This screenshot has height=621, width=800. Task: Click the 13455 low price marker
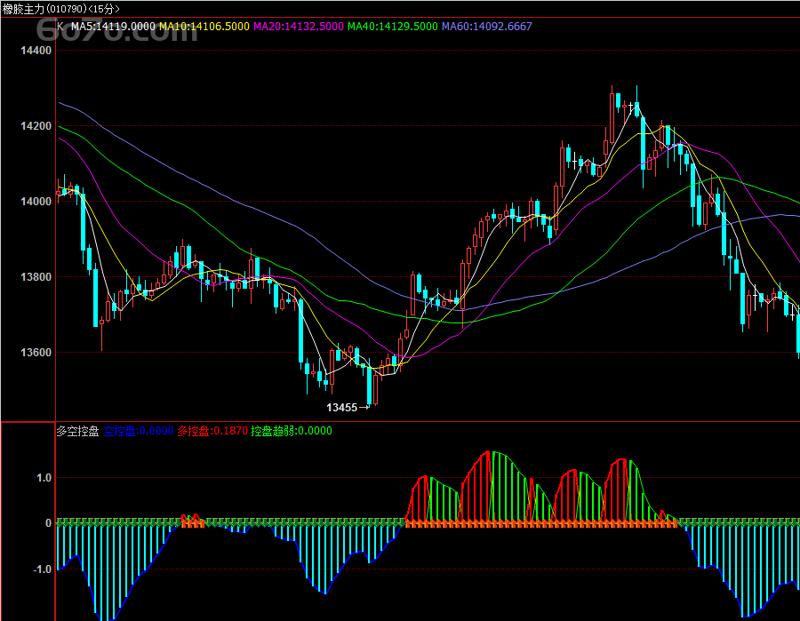(x=348, y=408)
